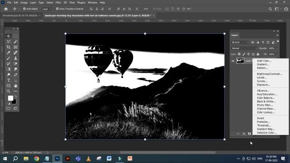Click the Layers panel tab
The height and width of the screenshot is (163, 290).
[x=235, y=35]
